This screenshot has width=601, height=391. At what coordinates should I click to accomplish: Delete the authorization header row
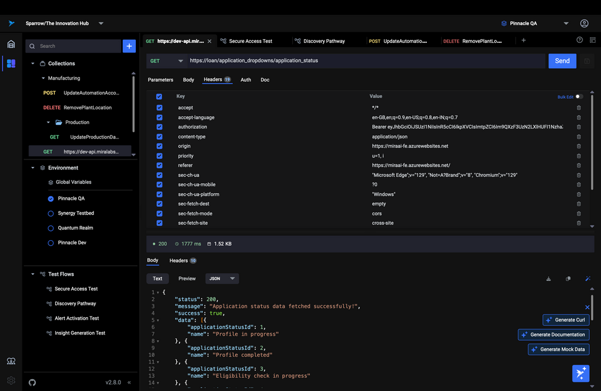pos(579,127)
